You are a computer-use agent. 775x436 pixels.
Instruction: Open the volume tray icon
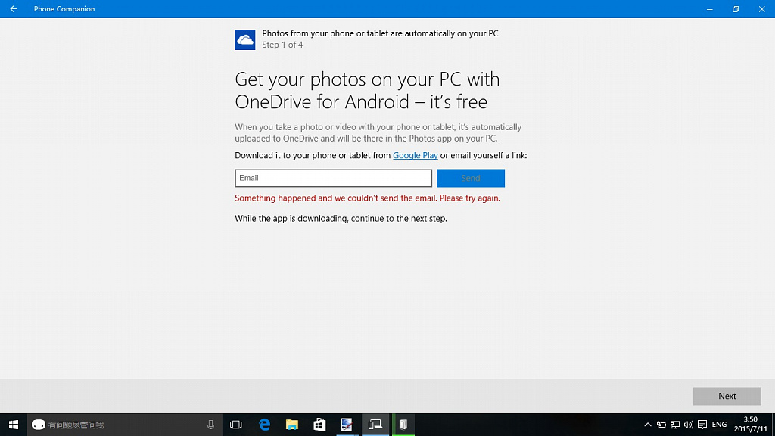689,425
